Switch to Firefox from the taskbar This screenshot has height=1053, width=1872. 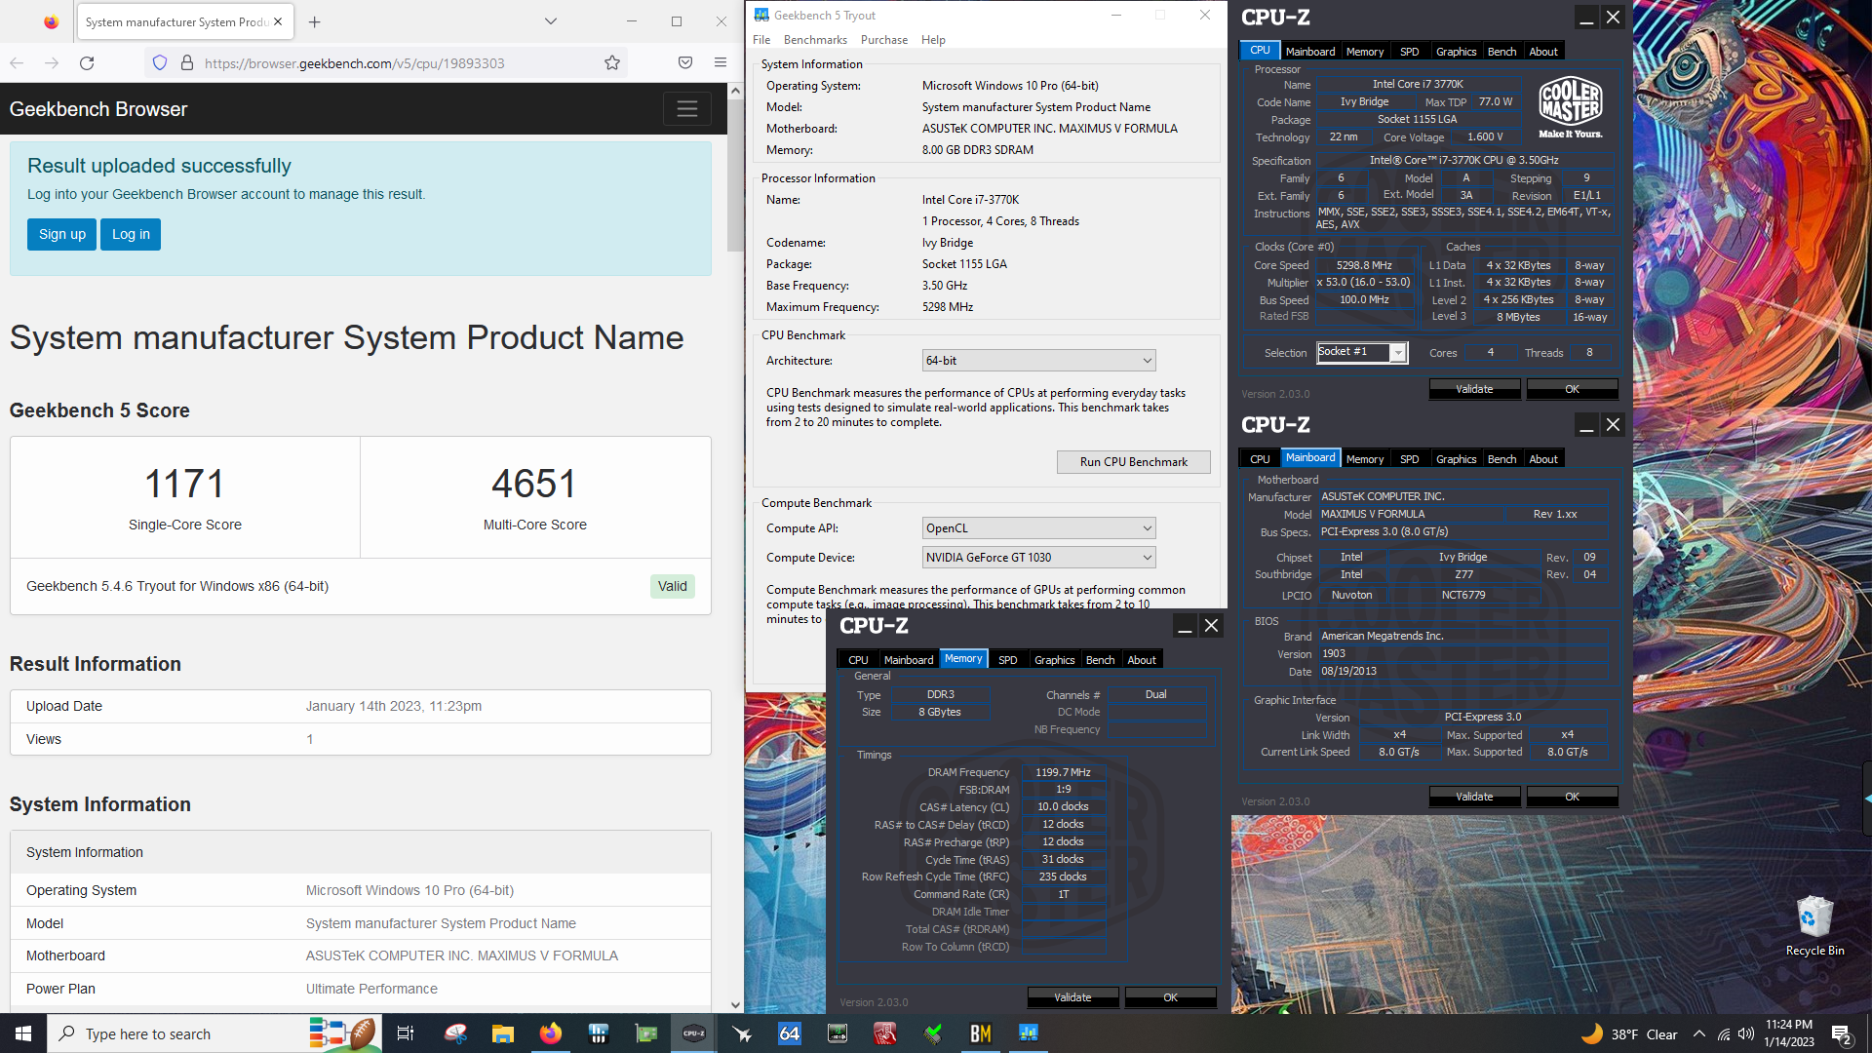click(x=551, y=1033)
